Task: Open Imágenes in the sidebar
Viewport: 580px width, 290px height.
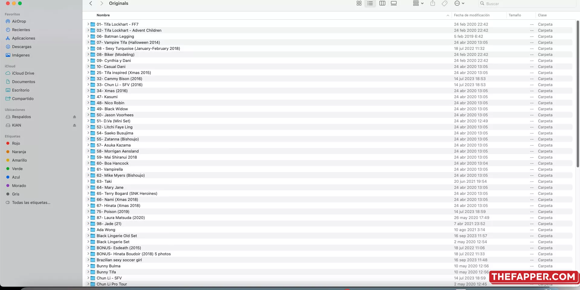Action: pos(21,55)
